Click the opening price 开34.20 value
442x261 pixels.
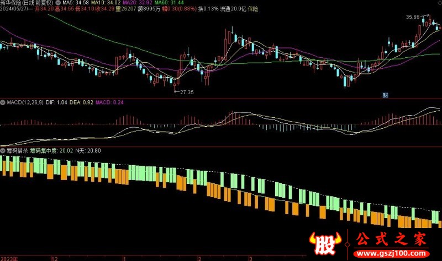coord(44,9)
